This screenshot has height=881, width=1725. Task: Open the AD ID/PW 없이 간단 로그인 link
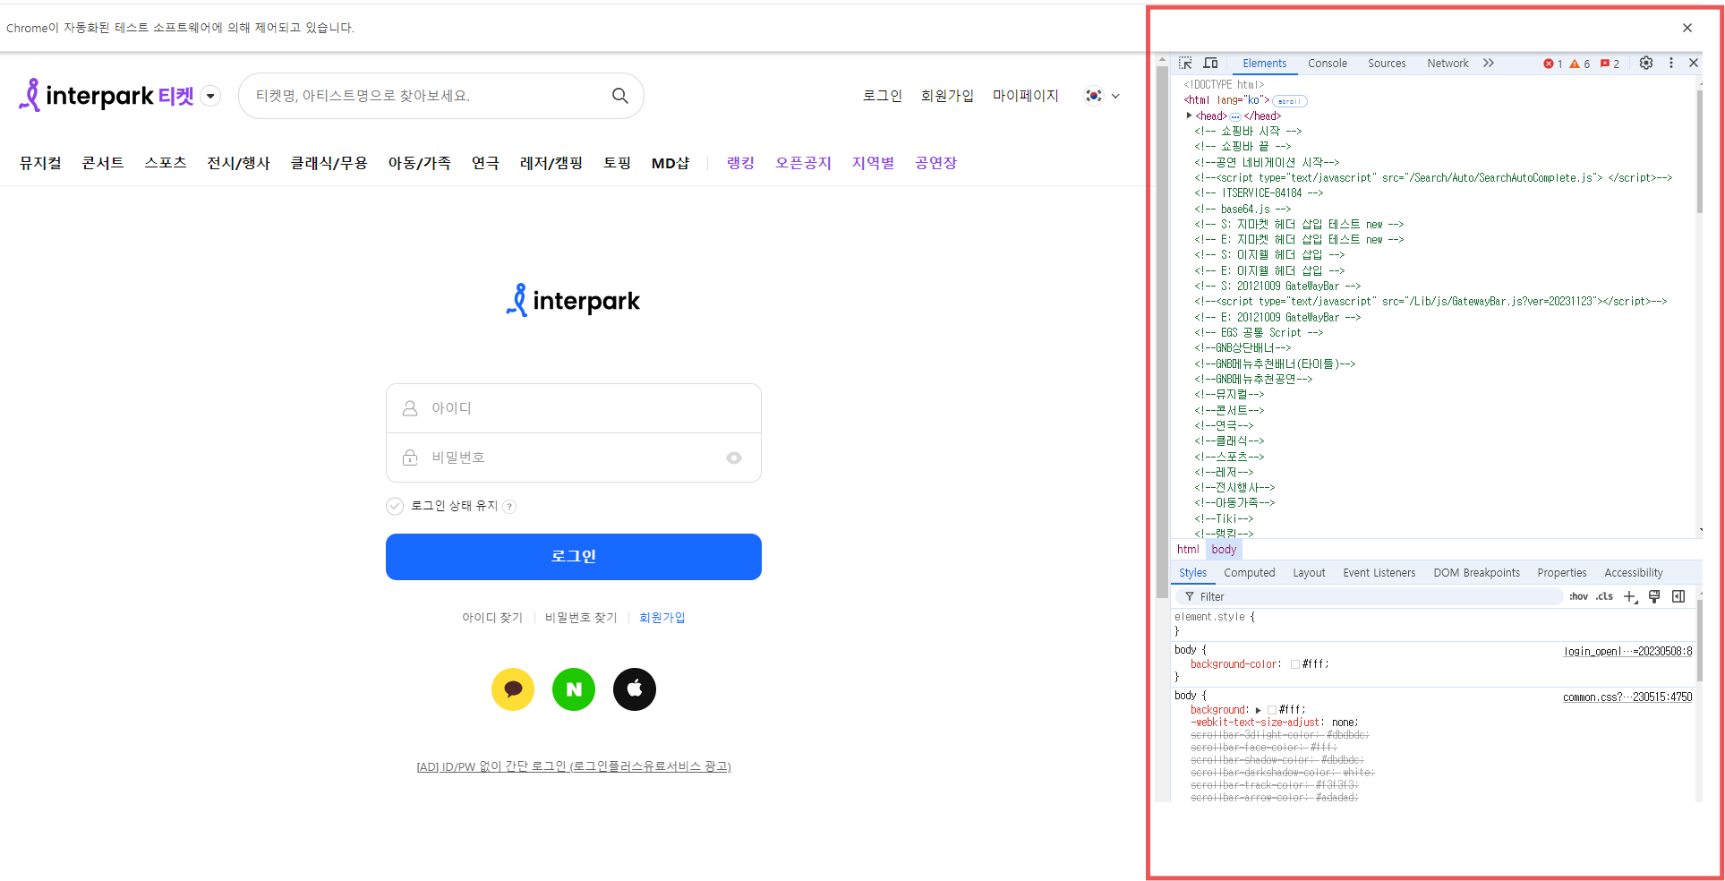pyautogui.click(x=574, y=766)
